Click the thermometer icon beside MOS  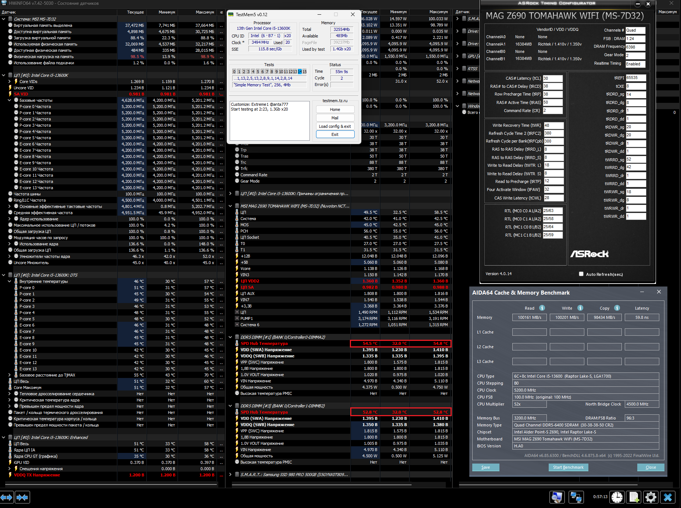click(x=237, y=225)
